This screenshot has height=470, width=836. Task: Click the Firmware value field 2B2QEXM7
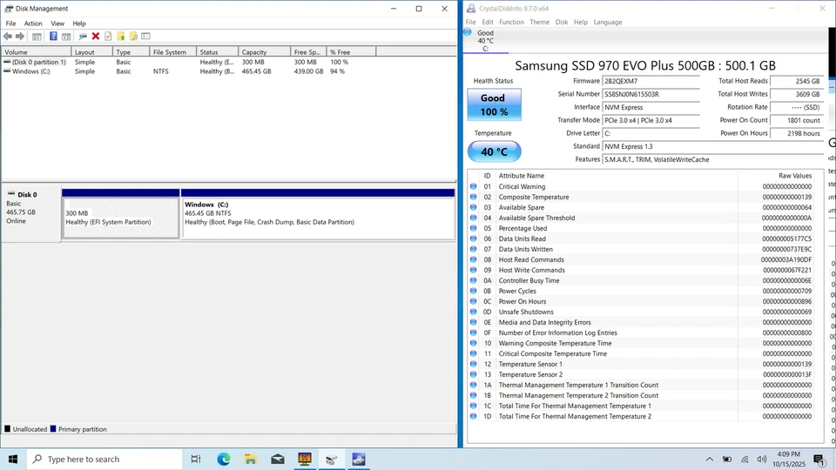(651, 81)
